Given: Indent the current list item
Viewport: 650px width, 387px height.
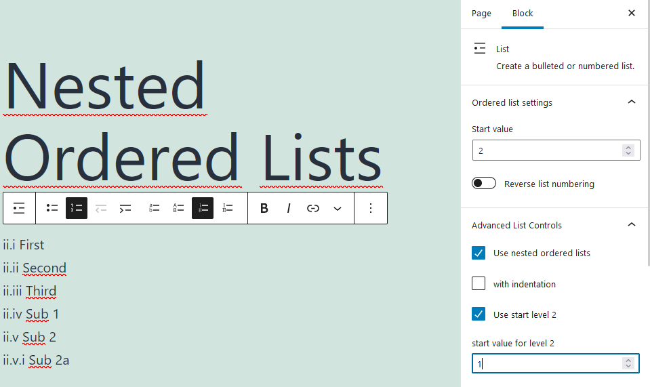Looking at the screenshot, I should 125,208.
